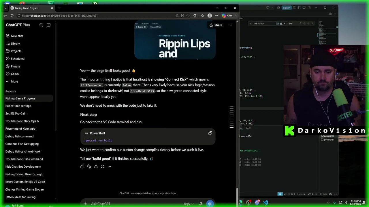Screen dimensions: 369x207
Task: Start dictation with the microphone icon
Action: coord(201,204)
